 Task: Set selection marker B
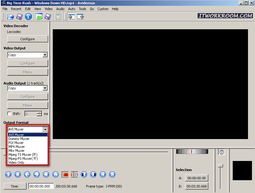coord(74,174)
